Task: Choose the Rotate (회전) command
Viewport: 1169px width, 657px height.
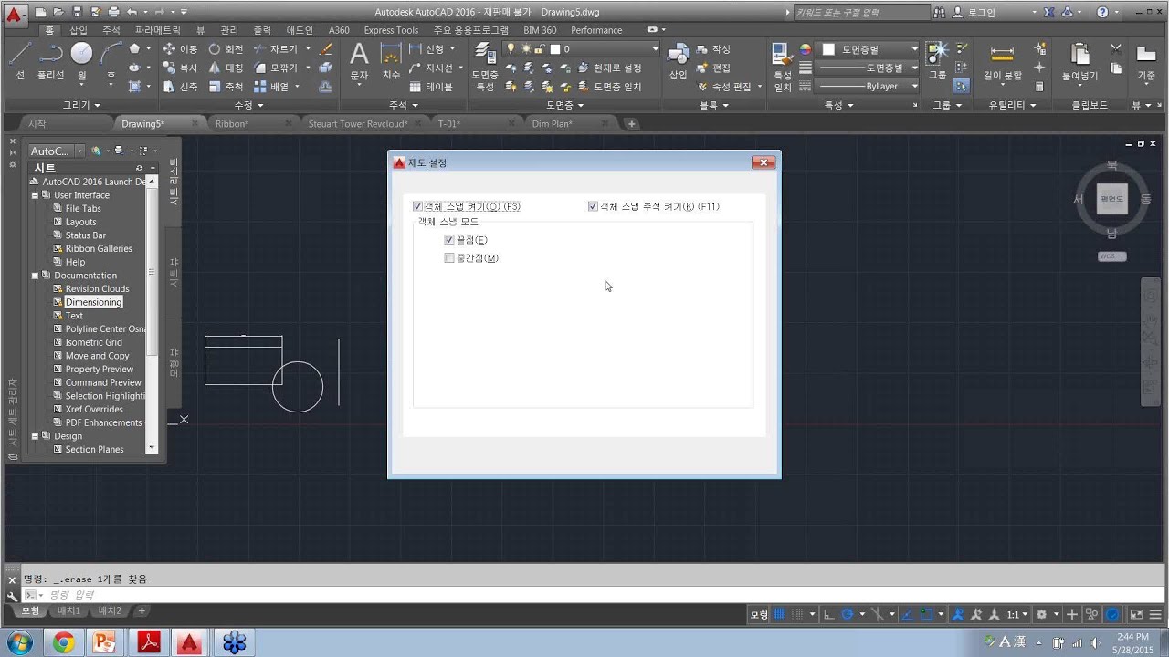Action: point(226,49)
